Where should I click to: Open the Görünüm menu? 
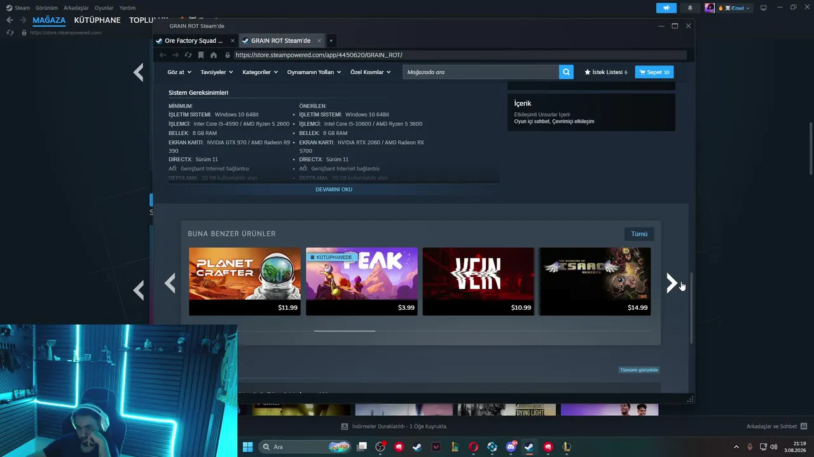coord(46,8)
